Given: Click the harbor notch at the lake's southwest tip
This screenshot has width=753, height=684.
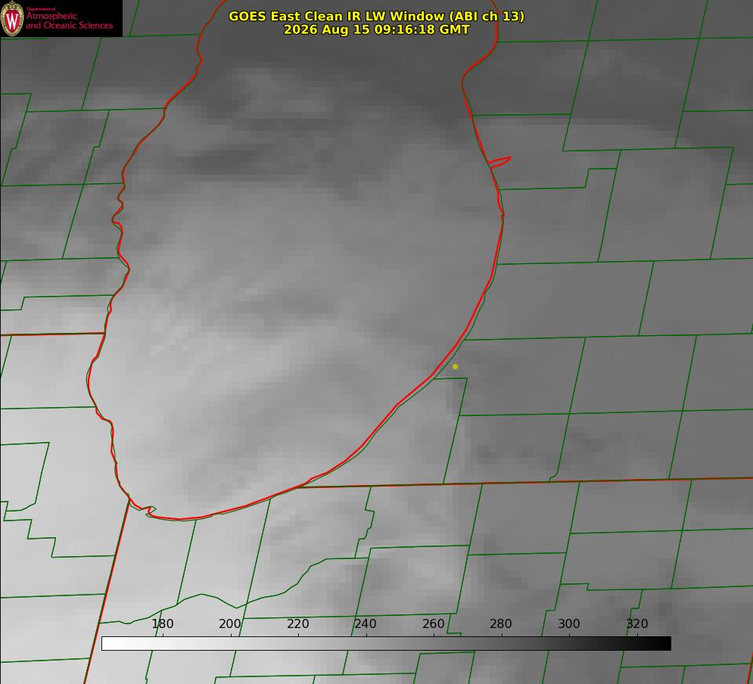Looking at the screenshot, I should tap(148, 510).
